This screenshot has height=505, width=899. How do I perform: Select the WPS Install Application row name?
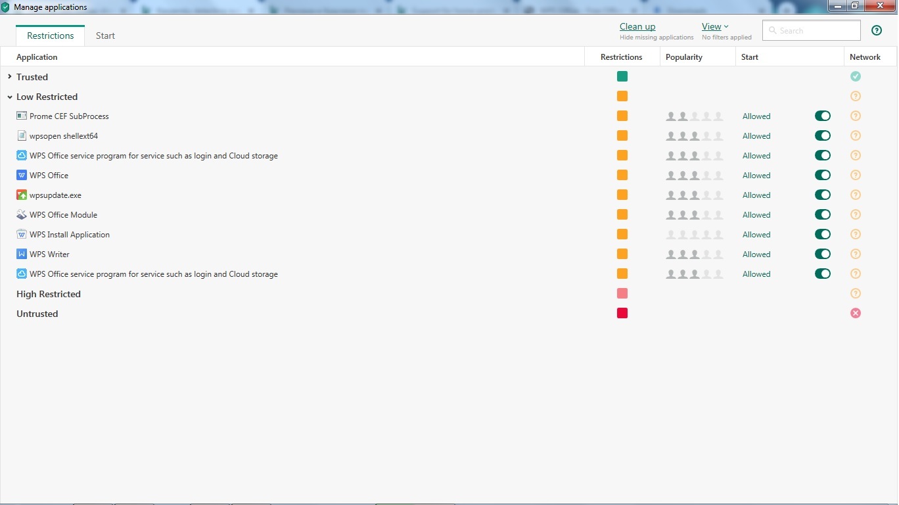pos(70,235)
